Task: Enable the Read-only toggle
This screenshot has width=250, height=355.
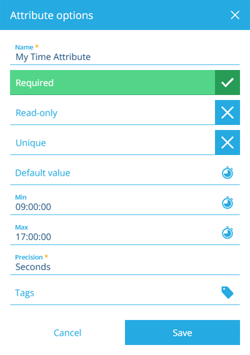Action: coord(227,112)
